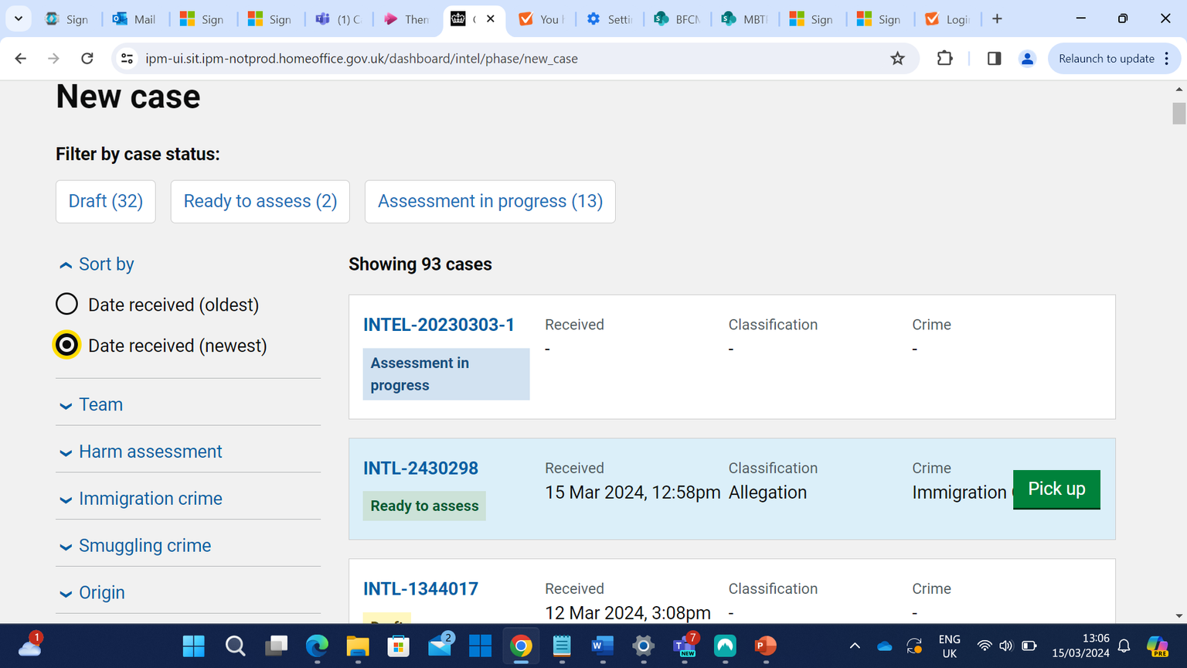Click the scrollbar down arrow

coord(1178,616)
